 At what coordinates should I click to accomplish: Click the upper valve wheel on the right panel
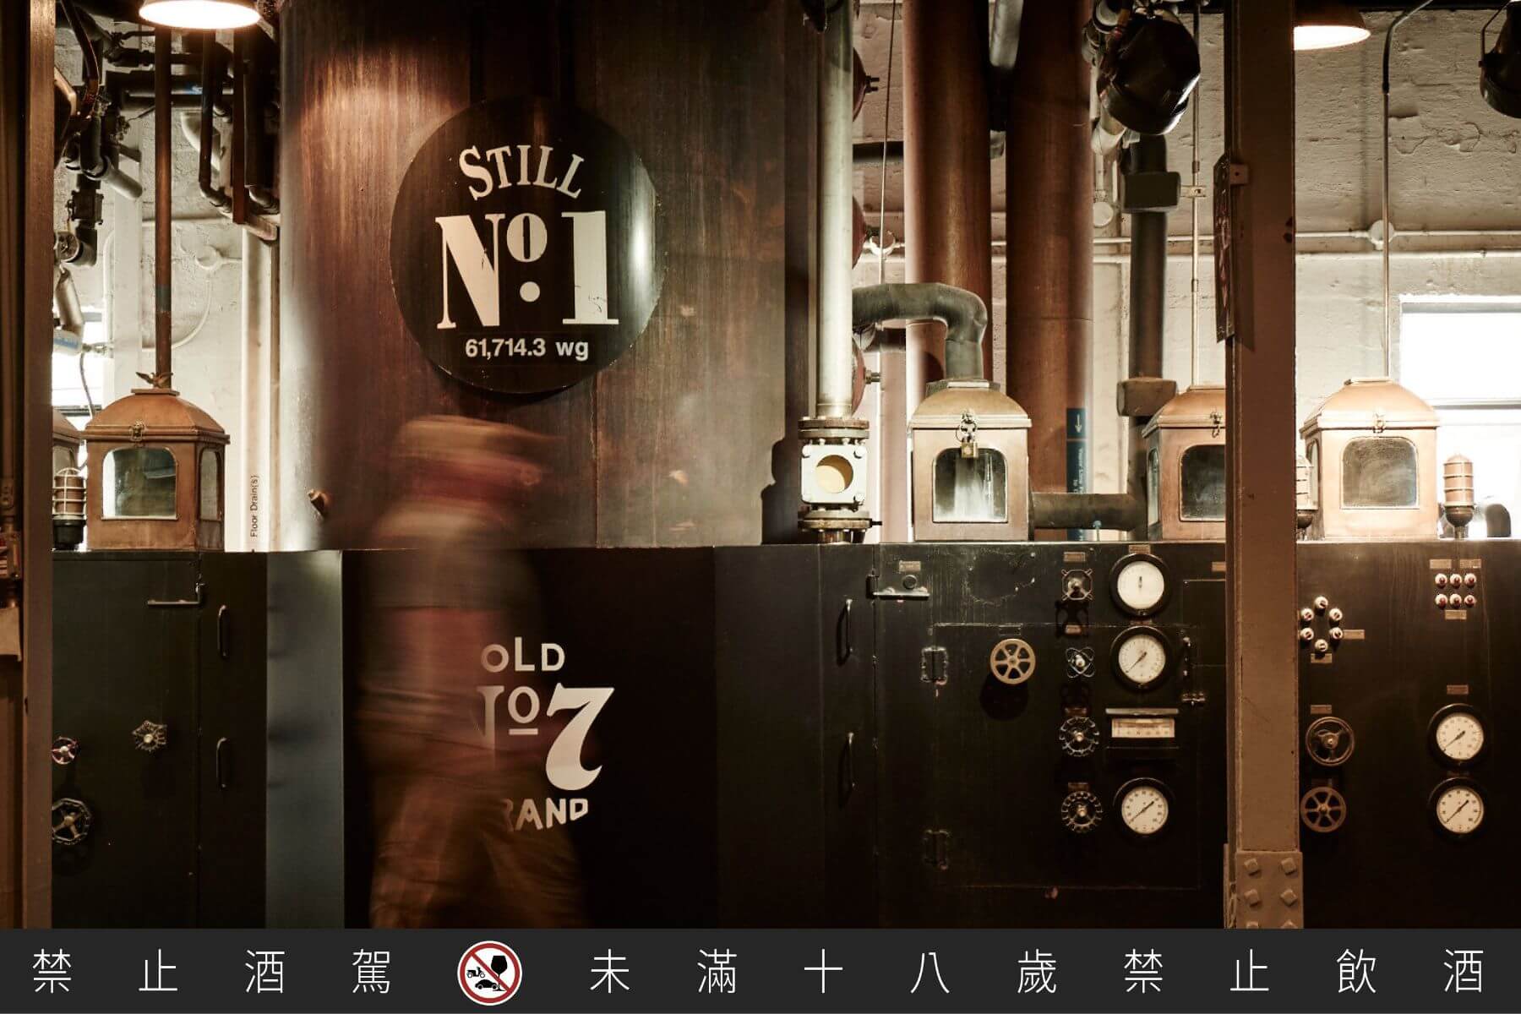click(x=1327, y=741)
